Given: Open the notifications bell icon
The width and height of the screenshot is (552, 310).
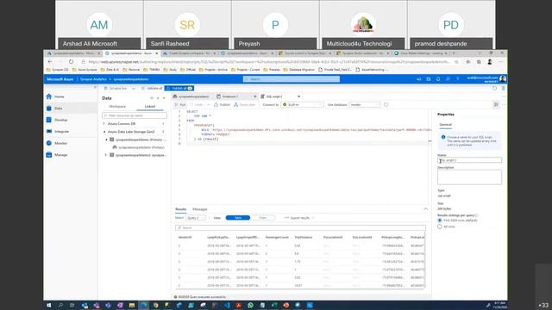Looking at the screenshot, I should 438,79.
